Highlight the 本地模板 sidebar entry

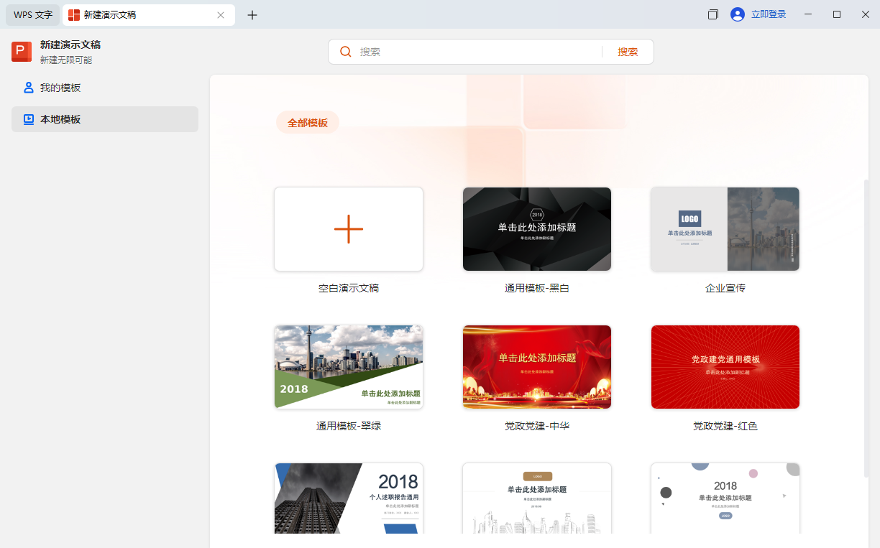(104, 119)
